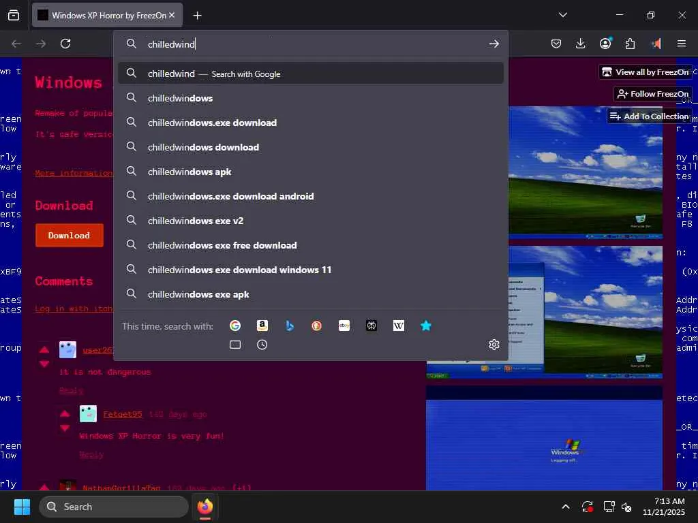The width and height of the screenshot is (698, 523).
Task: Choose suggestion "chilledwindows exe free download"
Action: pos(311,245)
